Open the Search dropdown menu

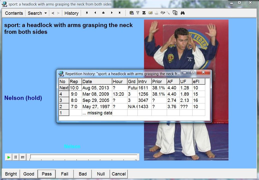[37, 13]
